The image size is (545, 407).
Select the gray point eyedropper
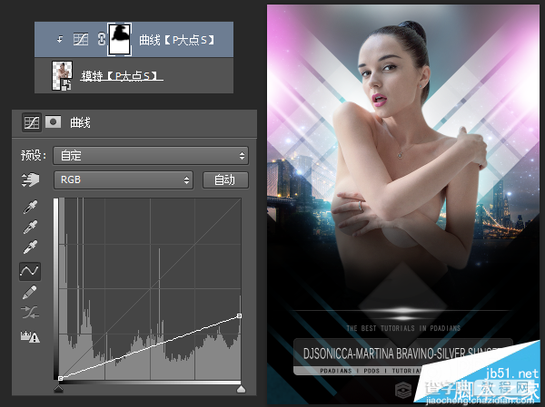(30, 227)
